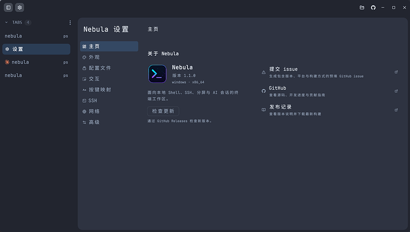Image resolution: width=410 pixels, height=232 pixels.
Task: Toggle the sidebar panel icon
Action: pos(8,8)
